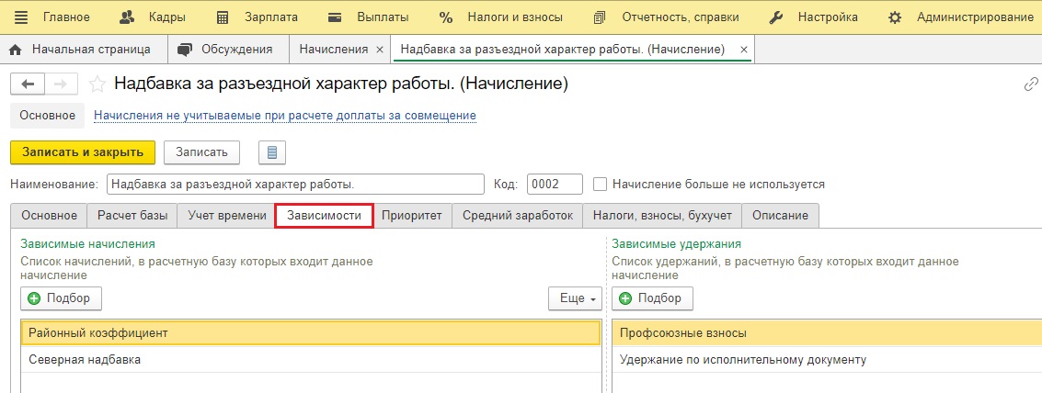
Task: Toggle Начисление больше не используется checkbox
Action: [600, 184]
